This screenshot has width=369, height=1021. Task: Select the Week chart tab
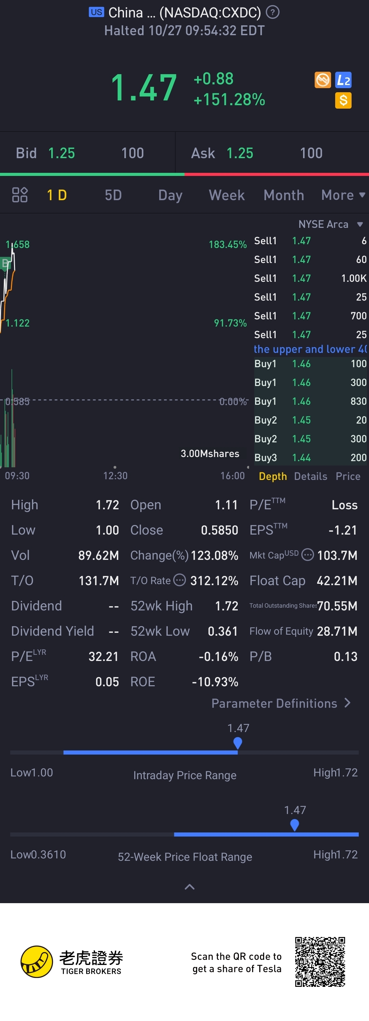coord(227,195)
